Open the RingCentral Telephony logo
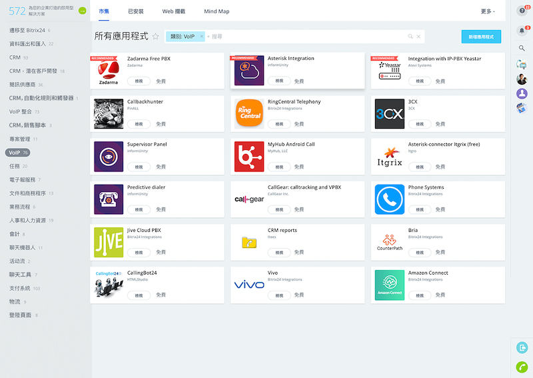Viewport: 533px width, 378px height. coord(249,113)
